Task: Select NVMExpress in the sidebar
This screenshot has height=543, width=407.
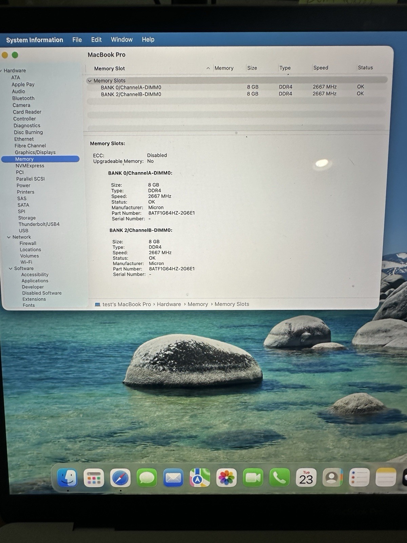Action: [30, 166]
